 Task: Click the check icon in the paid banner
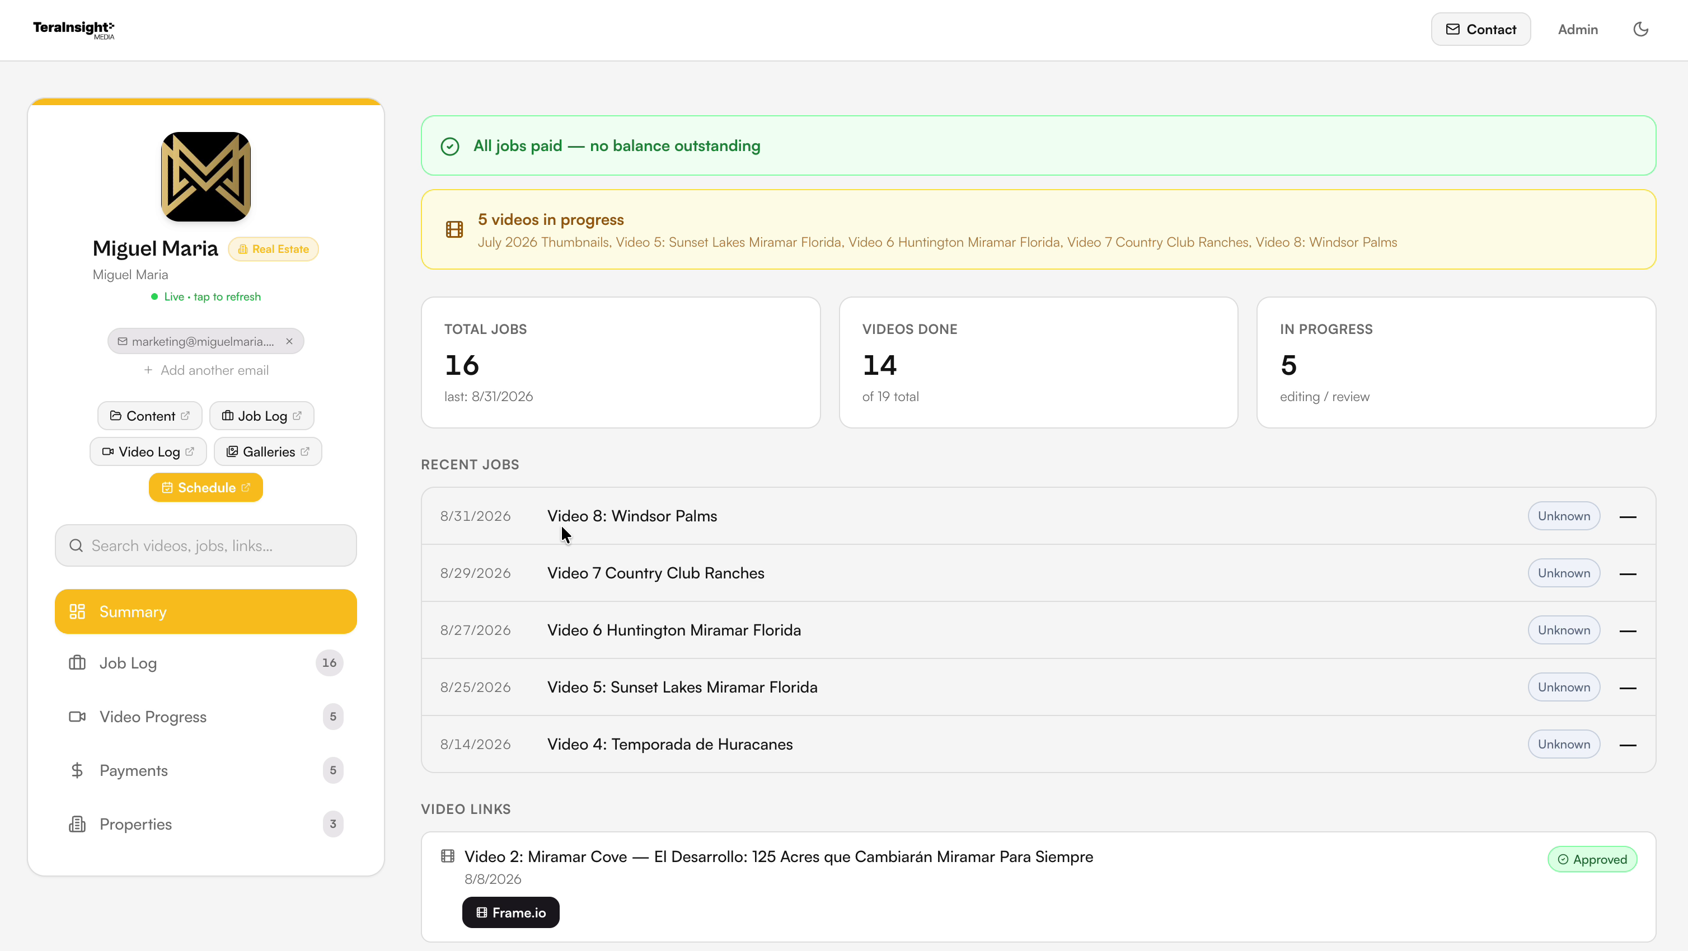[449, 146]
